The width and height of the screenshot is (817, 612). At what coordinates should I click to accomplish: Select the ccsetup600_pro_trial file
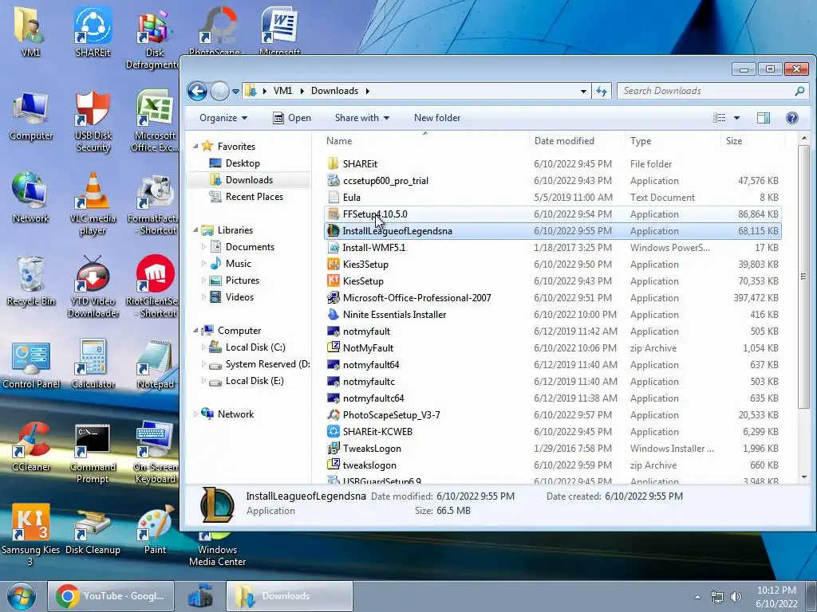[x=552, y=181]
